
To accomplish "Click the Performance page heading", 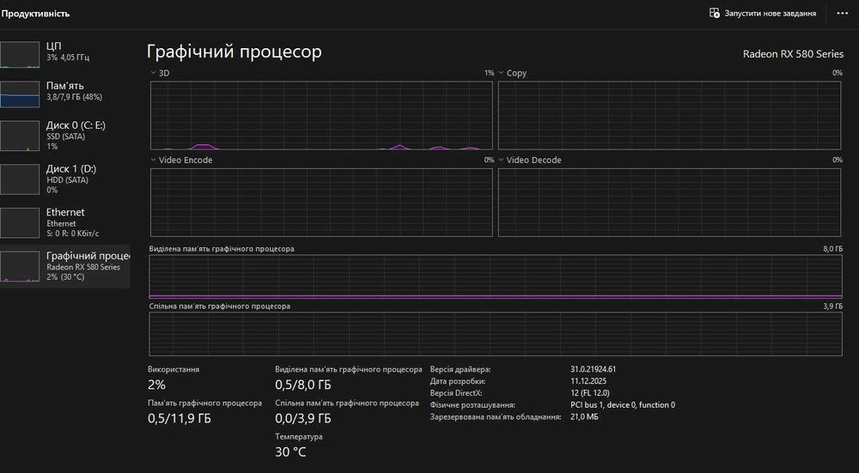I will 35,13.
